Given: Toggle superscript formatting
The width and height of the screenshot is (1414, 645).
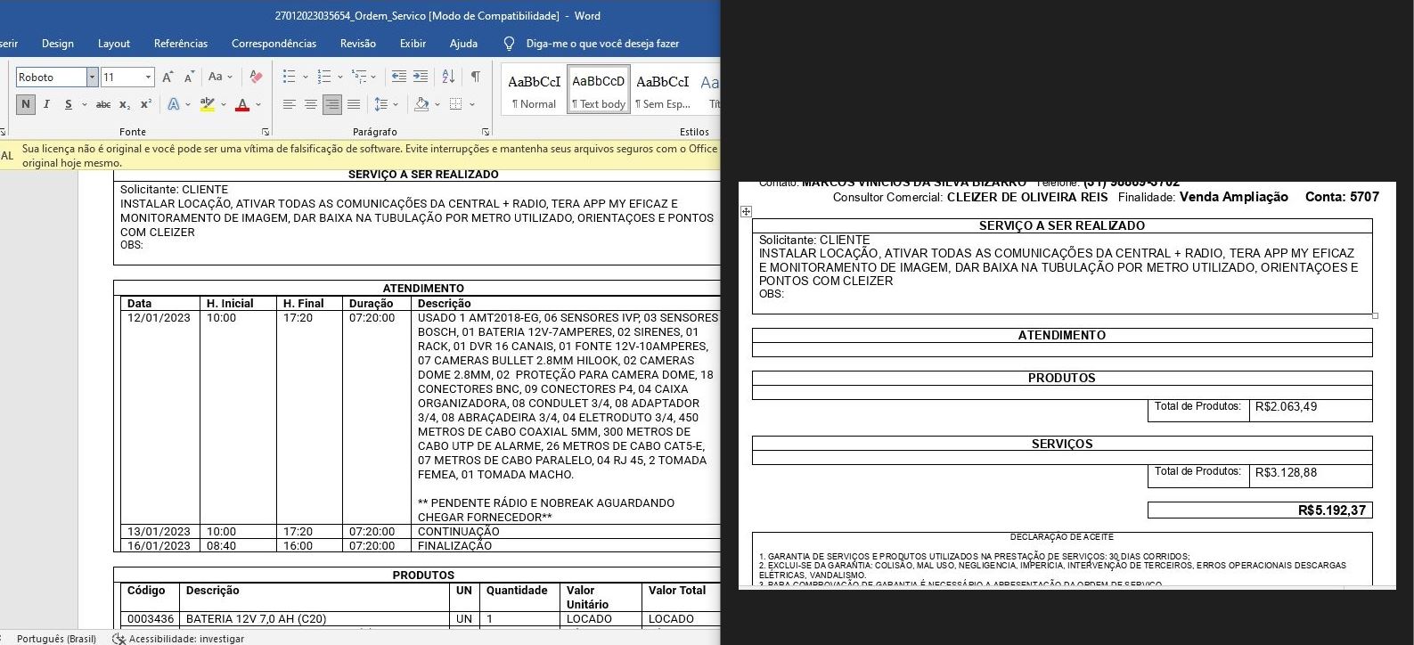Looking at the screenshot, I should (146, 104).
